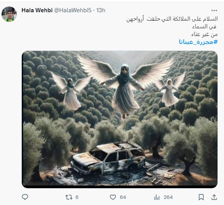Image resolution: width=224 pixels, height=205 pixels.
Task: Open the @HalaWehbi5 handle link
Action: pyautogui.click(x=73, y=10)
